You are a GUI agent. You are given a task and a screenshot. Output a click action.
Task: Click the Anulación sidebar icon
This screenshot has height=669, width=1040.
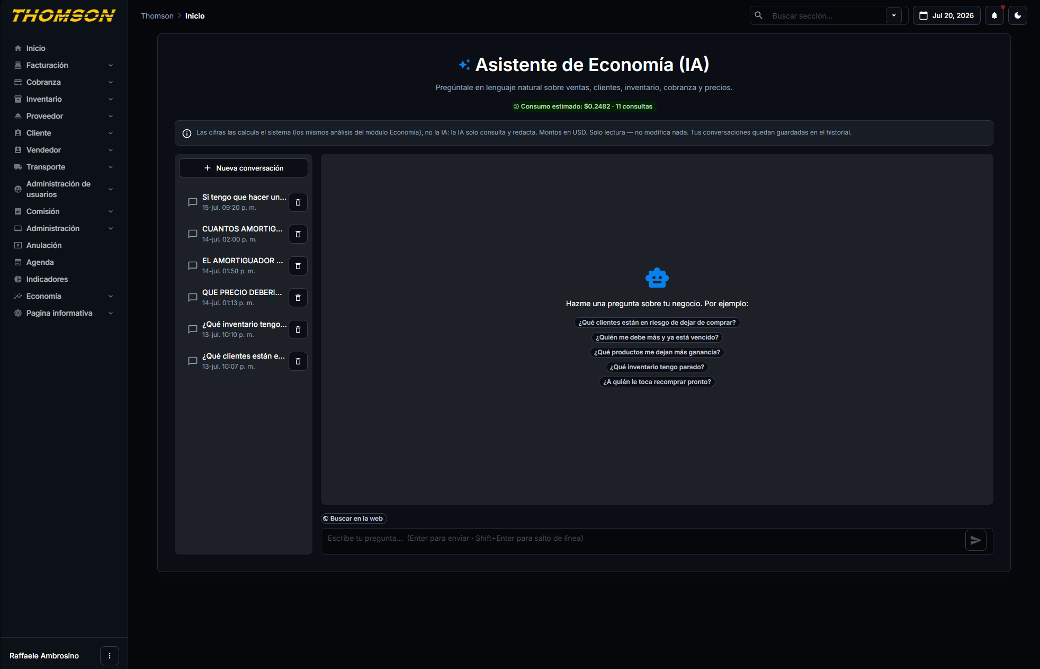coord(18,245)
